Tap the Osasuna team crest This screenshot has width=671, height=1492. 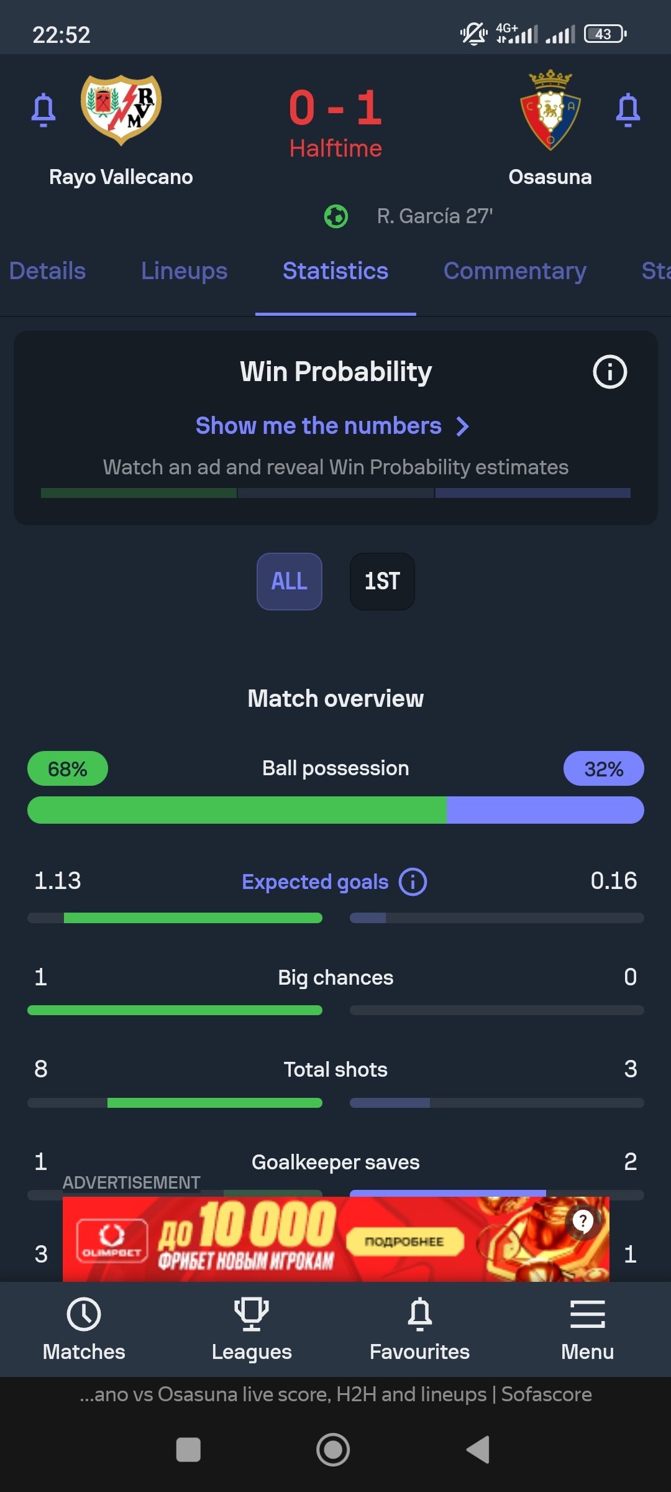click(x=550, y=110)
